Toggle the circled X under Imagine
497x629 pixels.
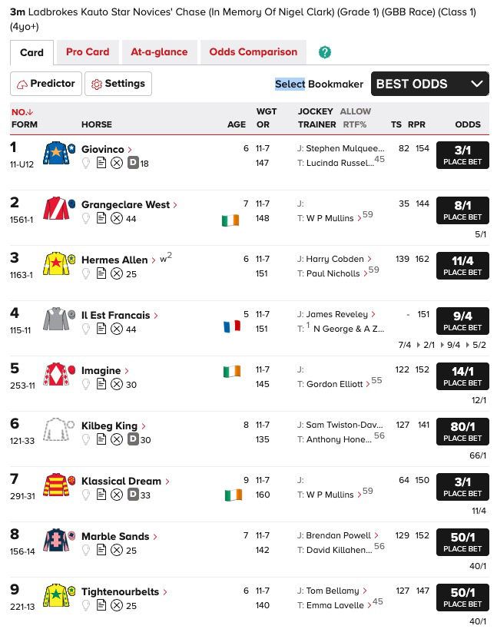117,384
